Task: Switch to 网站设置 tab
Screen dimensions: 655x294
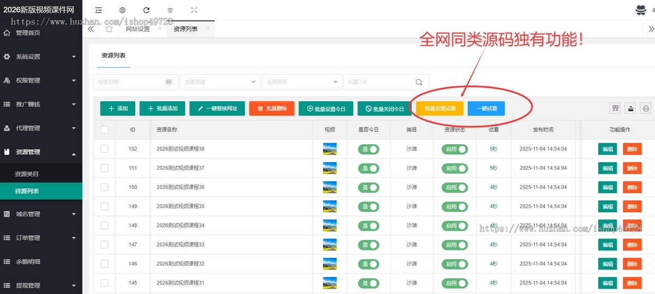Action: pos(138,29)
